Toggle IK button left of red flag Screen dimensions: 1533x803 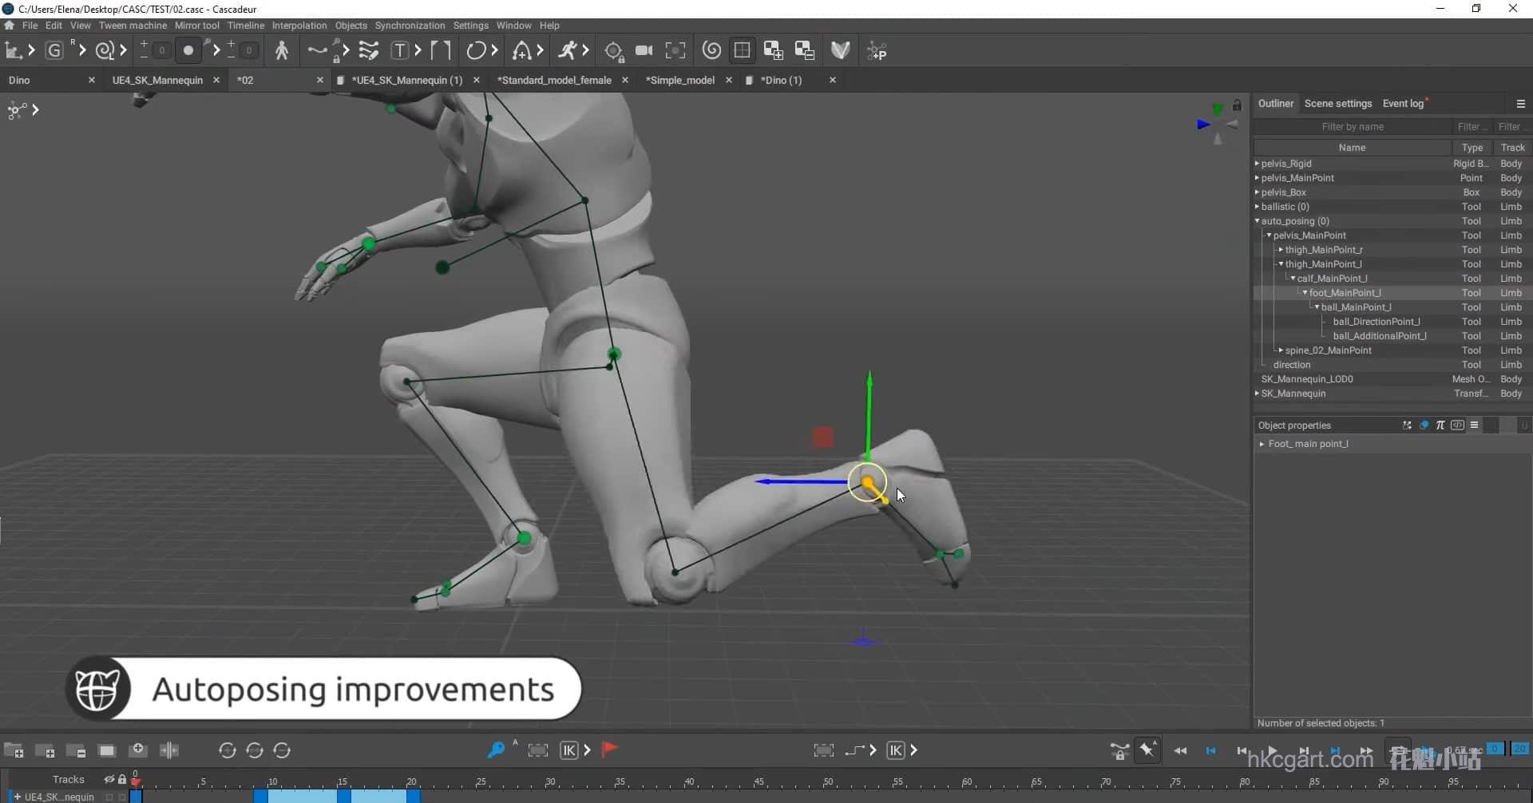(568, 750)
